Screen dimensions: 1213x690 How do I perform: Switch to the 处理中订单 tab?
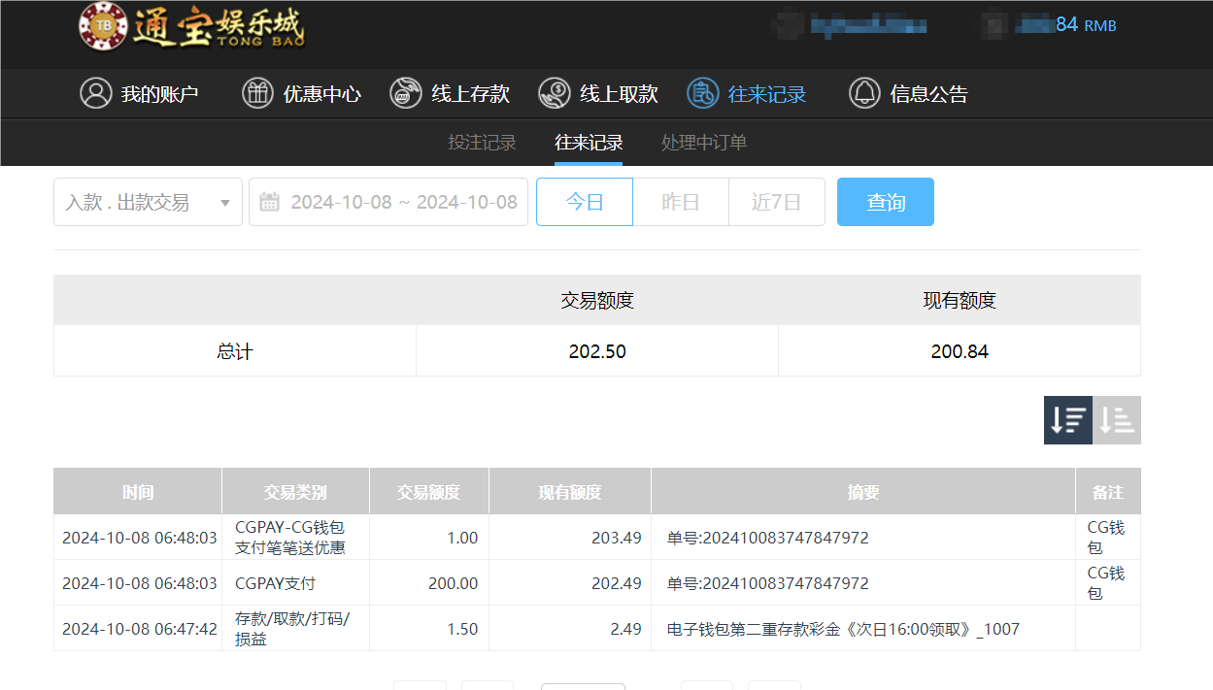pos(703,142)
